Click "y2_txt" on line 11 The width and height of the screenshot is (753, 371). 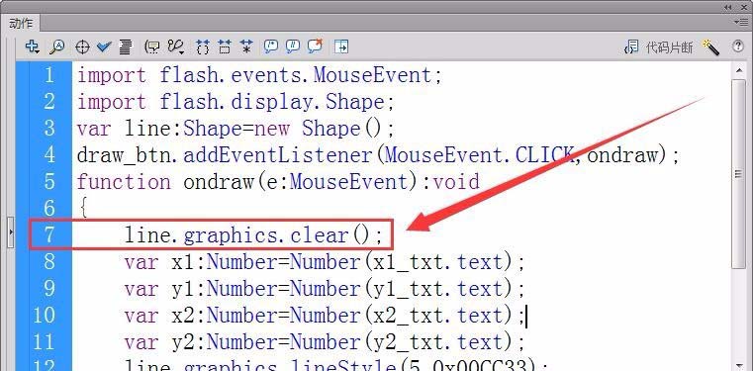(x=408, y=342)
